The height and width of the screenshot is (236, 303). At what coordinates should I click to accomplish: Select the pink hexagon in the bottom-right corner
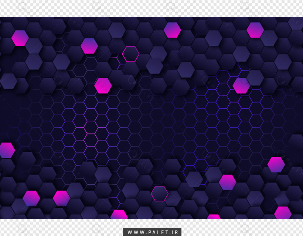[x=283, y=213]
